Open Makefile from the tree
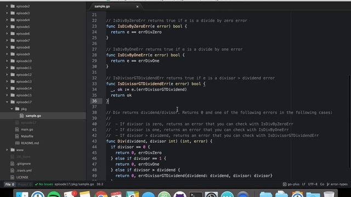351x197 pixels. pos(27,136)
